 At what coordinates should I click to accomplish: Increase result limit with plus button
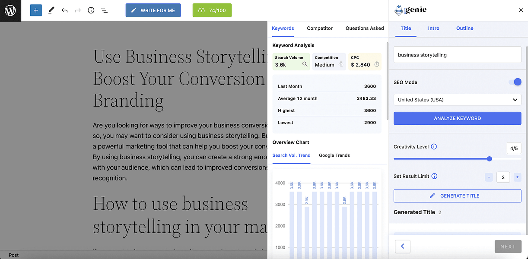[518, 177]
